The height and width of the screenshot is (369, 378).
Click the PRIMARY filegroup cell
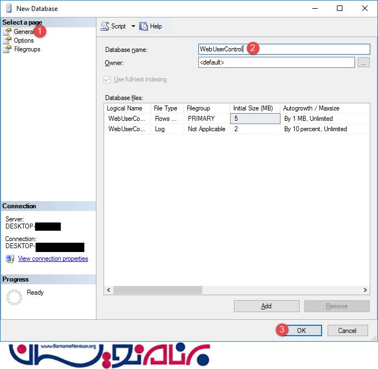click(207, 119)
